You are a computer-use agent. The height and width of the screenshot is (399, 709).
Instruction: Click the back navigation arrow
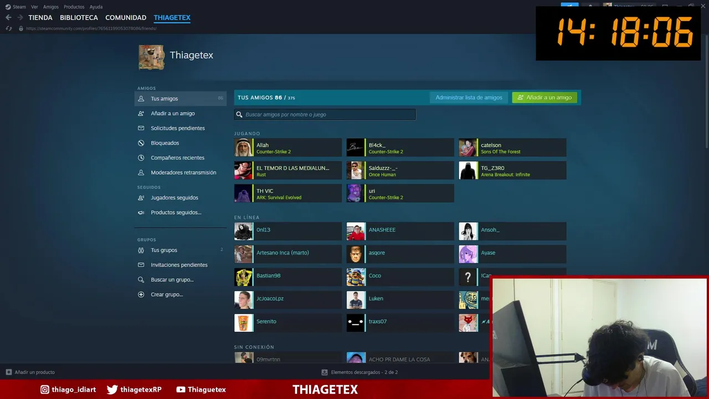(8, 18)
